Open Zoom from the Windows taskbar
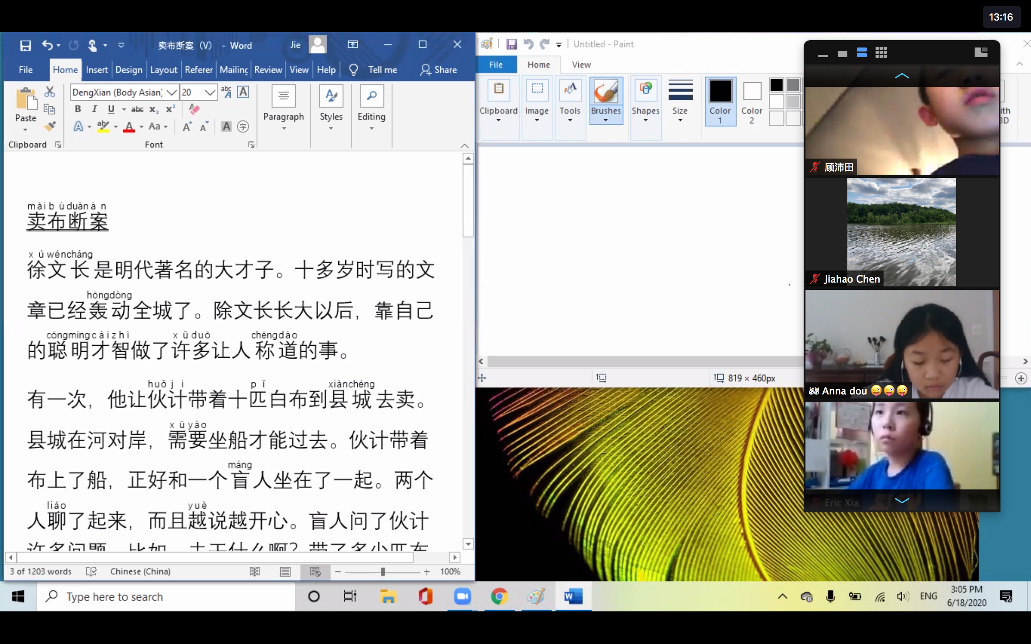 (462, 596)
